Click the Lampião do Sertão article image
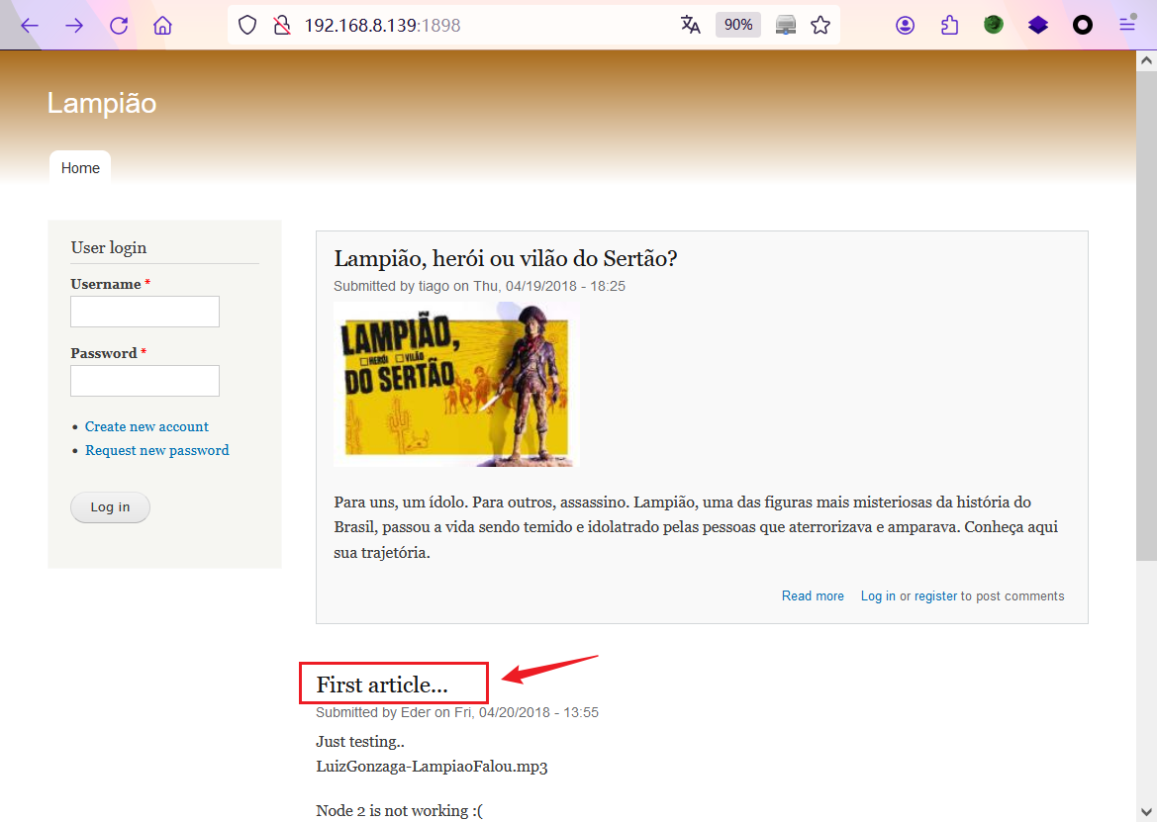 pyautogui.click(x=455, y=384)
